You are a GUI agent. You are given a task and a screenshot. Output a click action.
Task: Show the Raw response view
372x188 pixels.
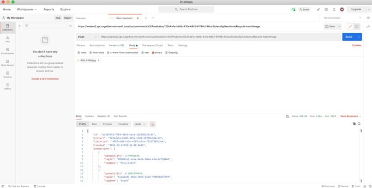click(95, 124)
